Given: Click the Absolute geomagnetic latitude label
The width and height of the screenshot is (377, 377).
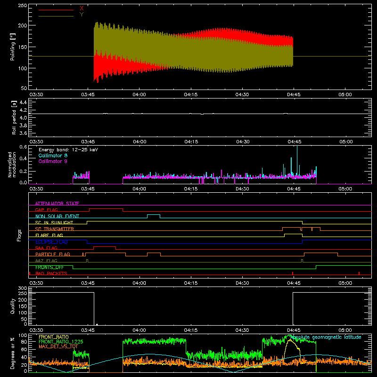Looking at the screenshot, I should point(326,337).
